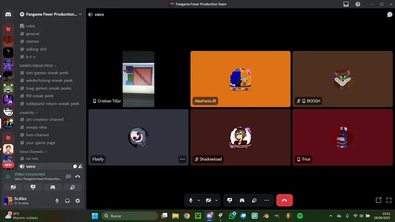Open soundboard in the call control bar
395x222 pixels.
pyautogui.click(x=255, y=201)
